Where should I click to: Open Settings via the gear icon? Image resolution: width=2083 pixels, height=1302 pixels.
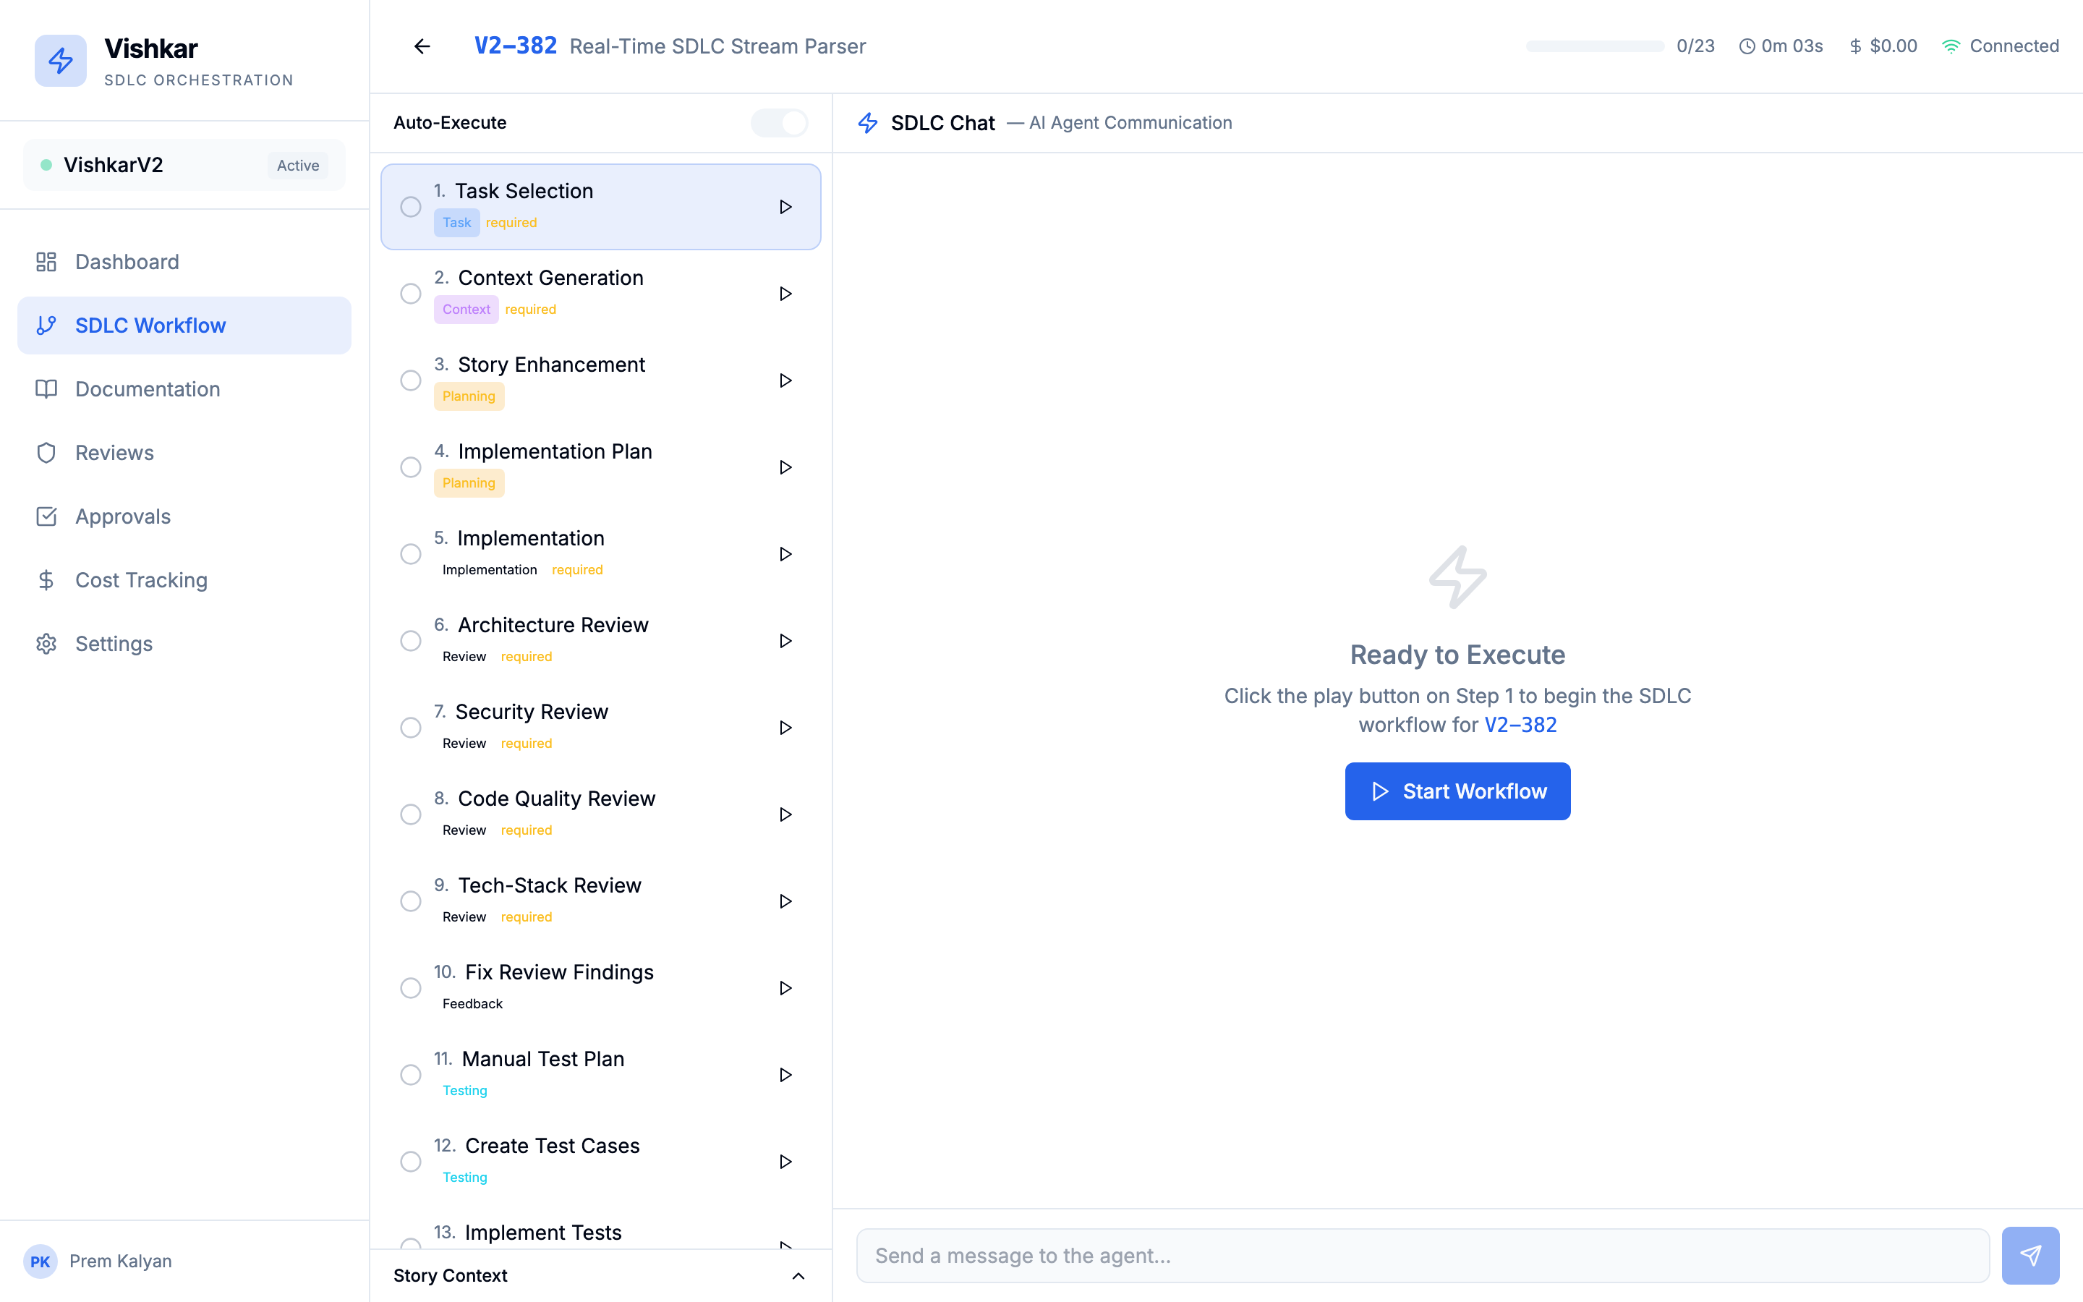coord(113,643)
